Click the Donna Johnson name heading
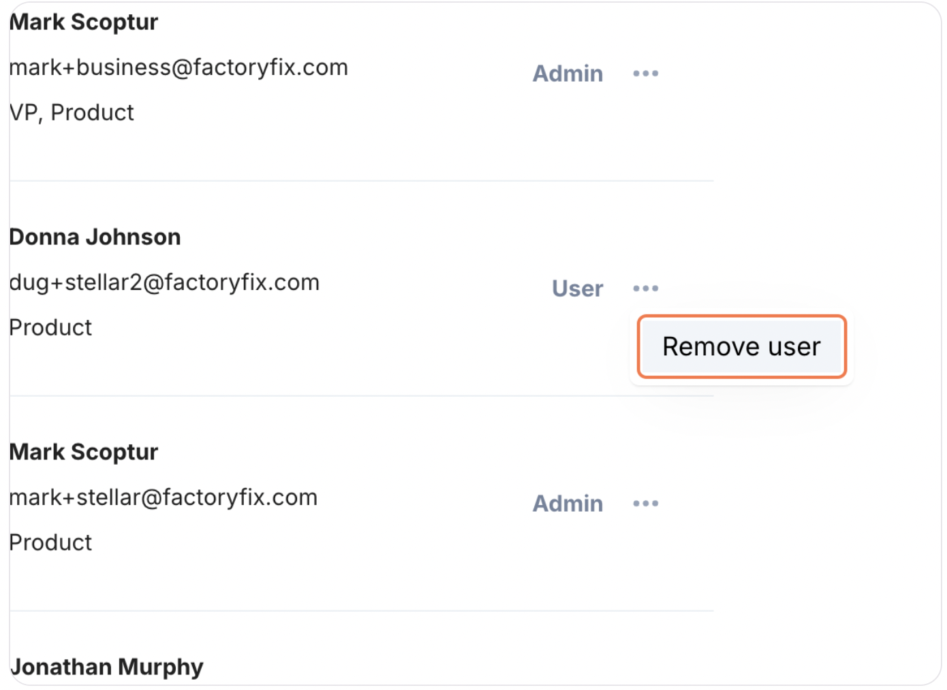Viewport: 947px width, 690px height. coord(95,237)
